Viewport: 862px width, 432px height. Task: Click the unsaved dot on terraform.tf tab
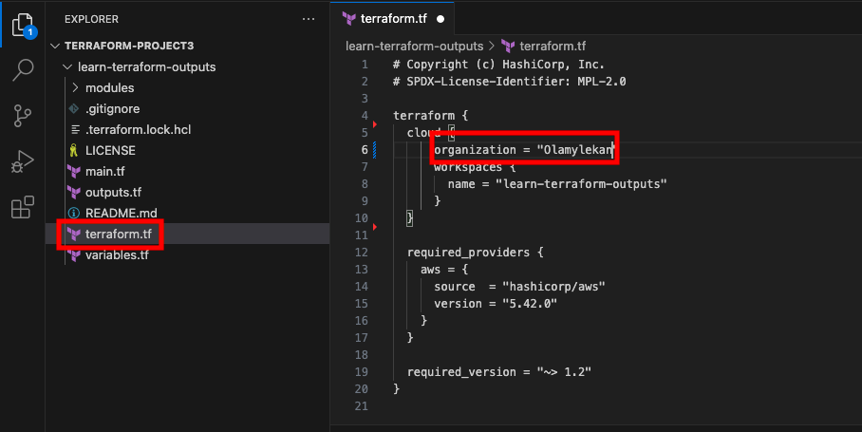[440, 19]
